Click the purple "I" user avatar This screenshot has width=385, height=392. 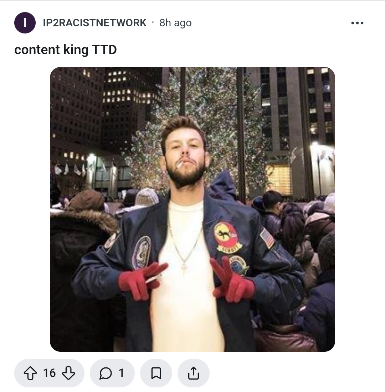click(x=25, y=23)
